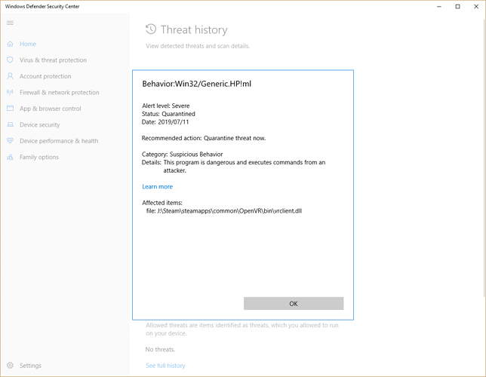Screen dimensions: 486x377
Task: Open Device performance & health section
Action: click(x=59, y=141)
